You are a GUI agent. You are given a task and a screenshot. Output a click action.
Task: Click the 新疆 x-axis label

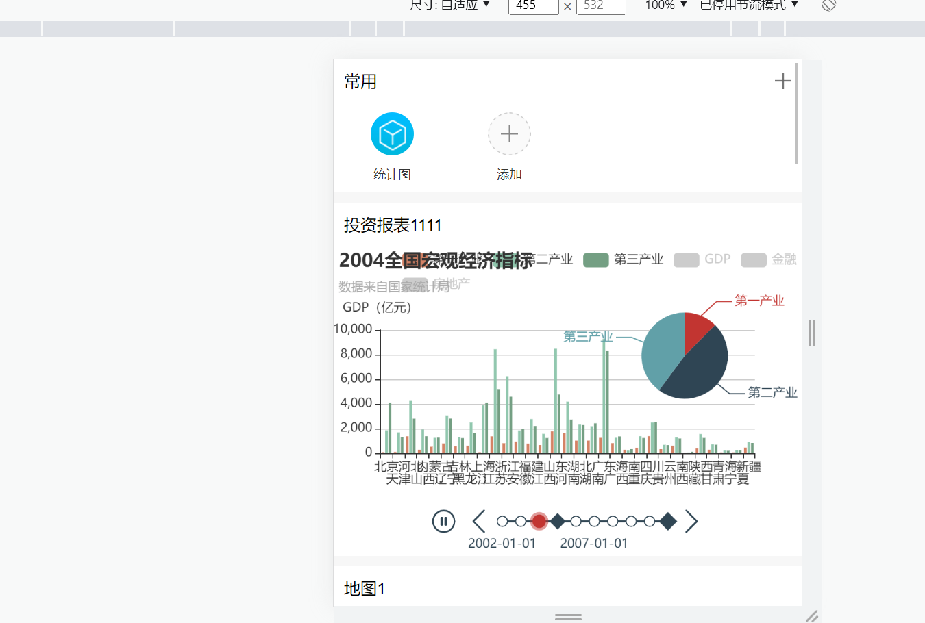(x=749, y=467)
